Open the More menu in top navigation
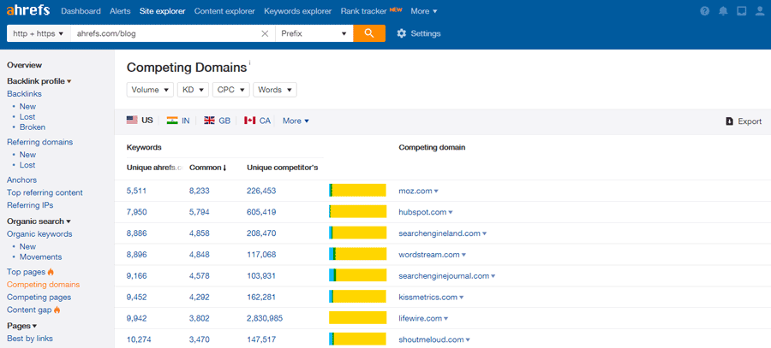This screenshot has width=771, height=348. 423,11
